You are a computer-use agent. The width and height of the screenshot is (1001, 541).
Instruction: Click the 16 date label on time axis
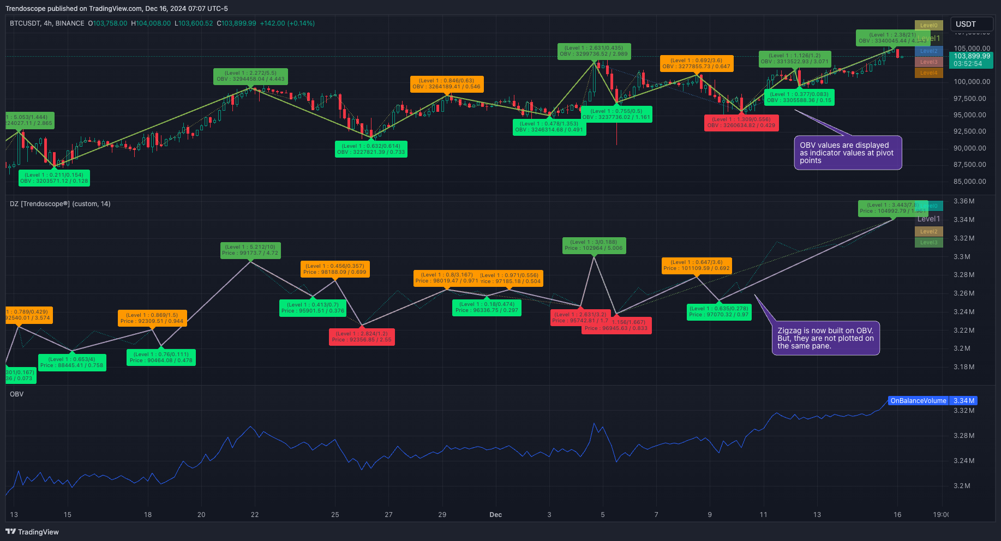(x=897, y=515)
